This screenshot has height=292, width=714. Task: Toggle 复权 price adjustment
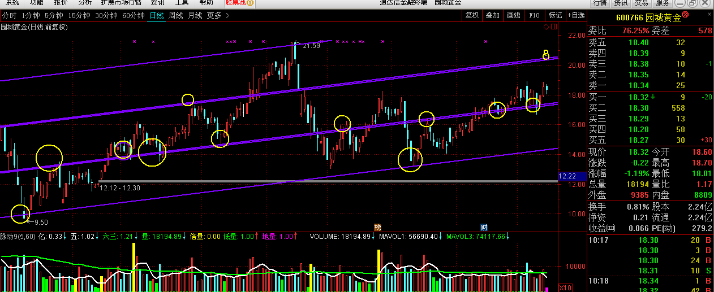tap(472, 15)
